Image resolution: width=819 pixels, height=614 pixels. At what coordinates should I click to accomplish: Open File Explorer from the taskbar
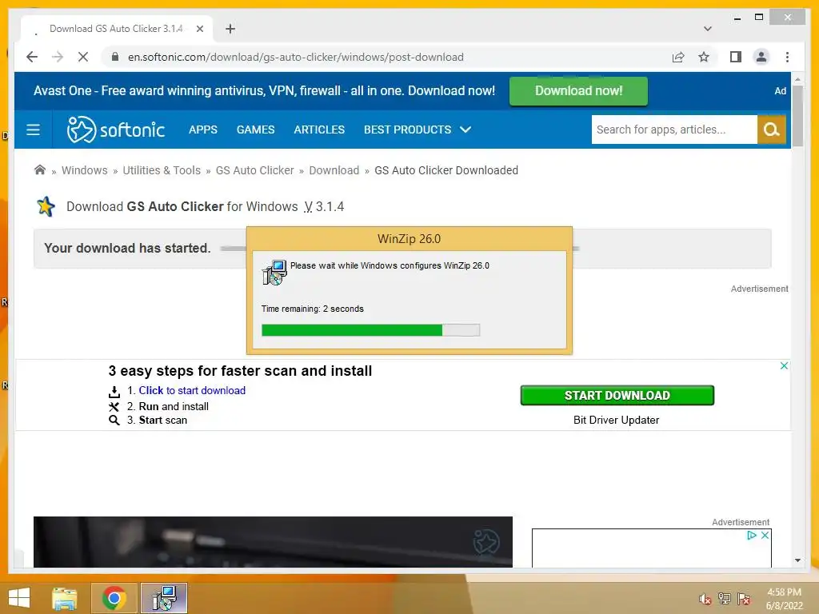pyautogui.click(x=65, y=598)
